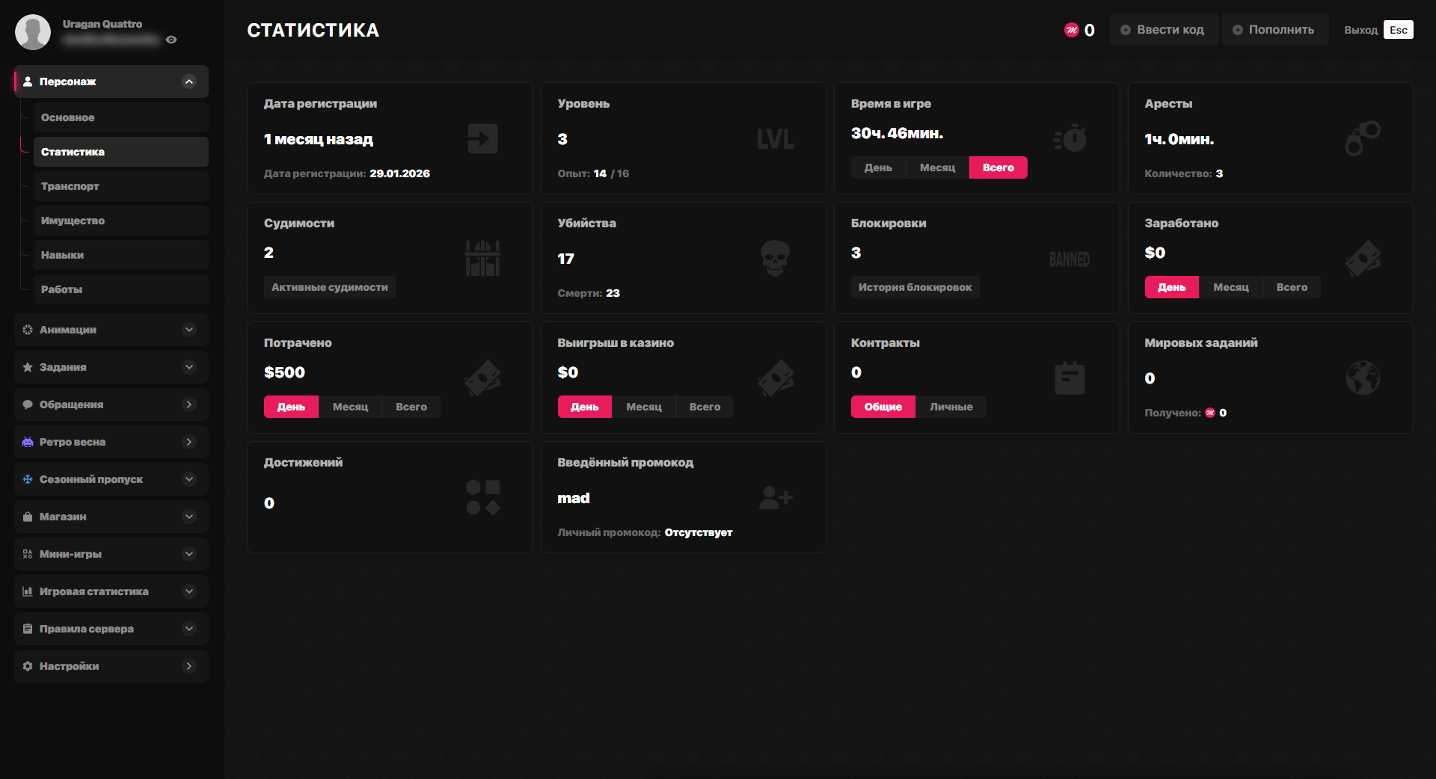The height and width of the screenshot is (779, 1436).
Task: Click the jail bars icon in Судимости
Action: 482,258
